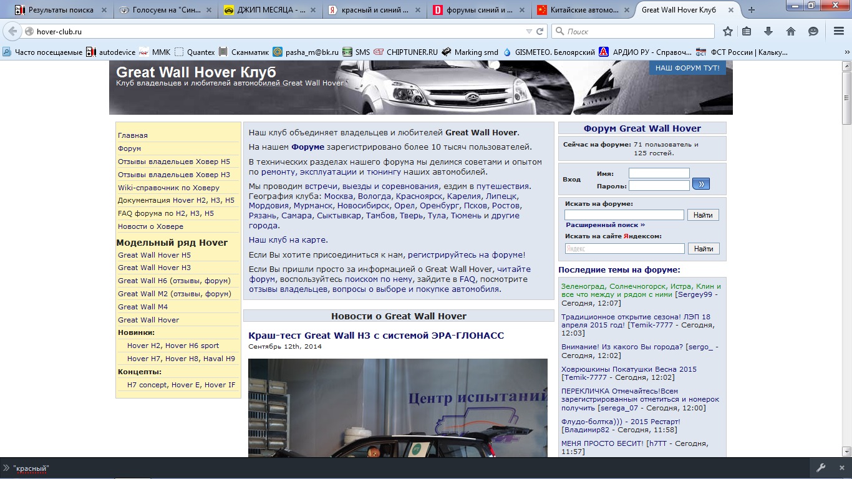Open the bookmarks list icon

[x=747, y=31]
